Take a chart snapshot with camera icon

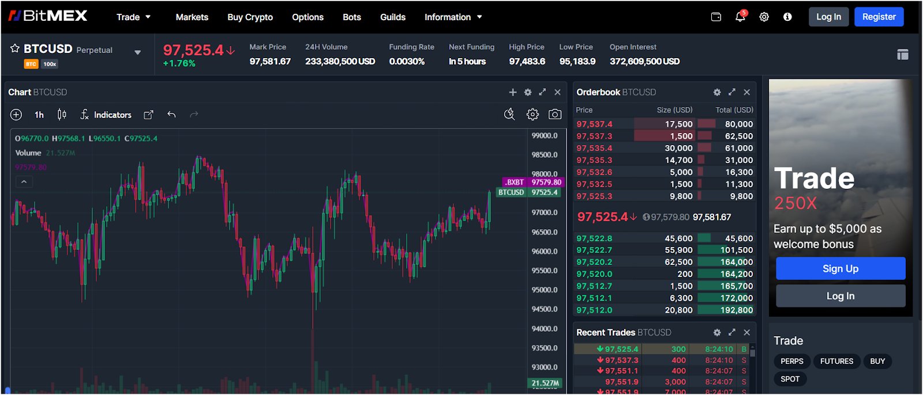[x=555, y=115]
